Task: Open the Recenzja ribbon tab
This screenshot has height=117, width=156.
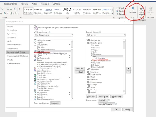Action: tap(24, 4)
